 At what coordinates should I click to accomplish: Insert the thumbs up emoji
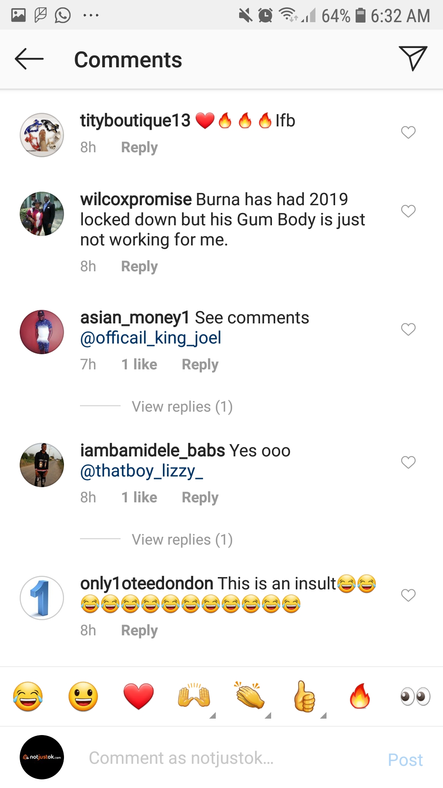point(305,696)
